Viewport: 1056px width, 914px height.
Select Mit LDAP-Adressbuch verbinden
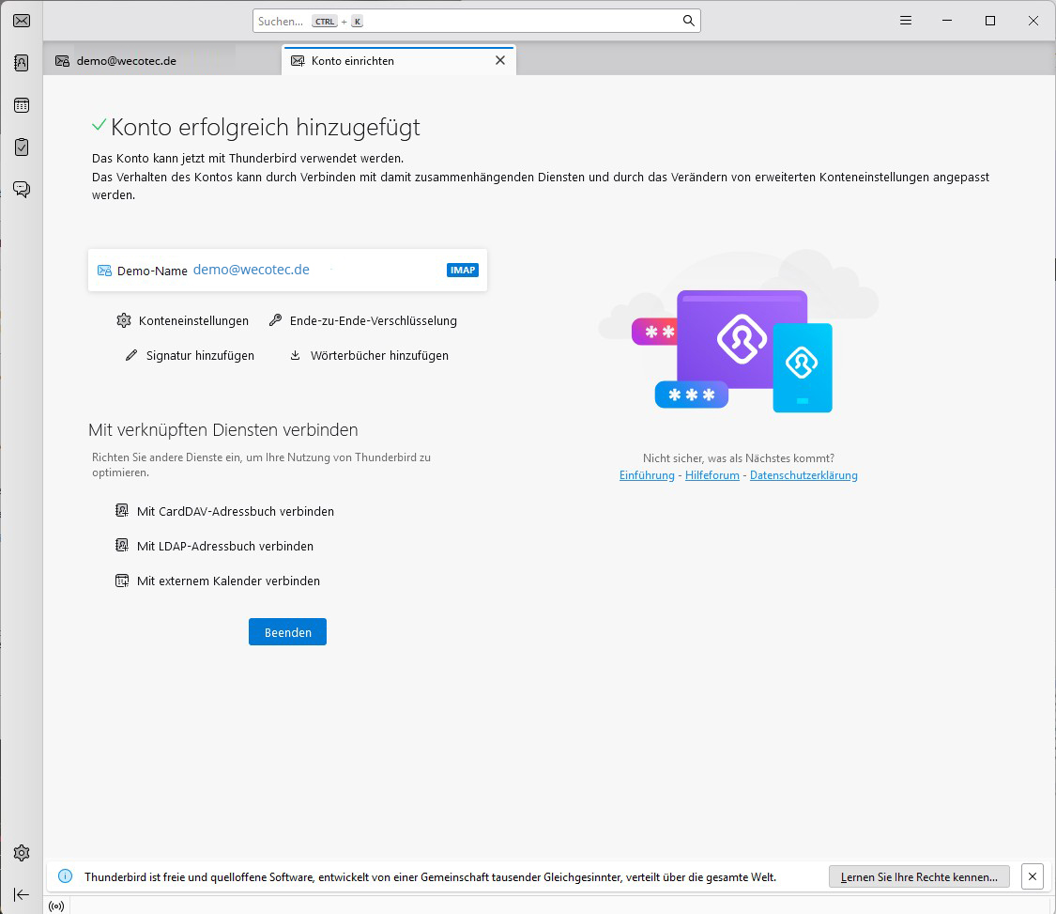(214, 546)
